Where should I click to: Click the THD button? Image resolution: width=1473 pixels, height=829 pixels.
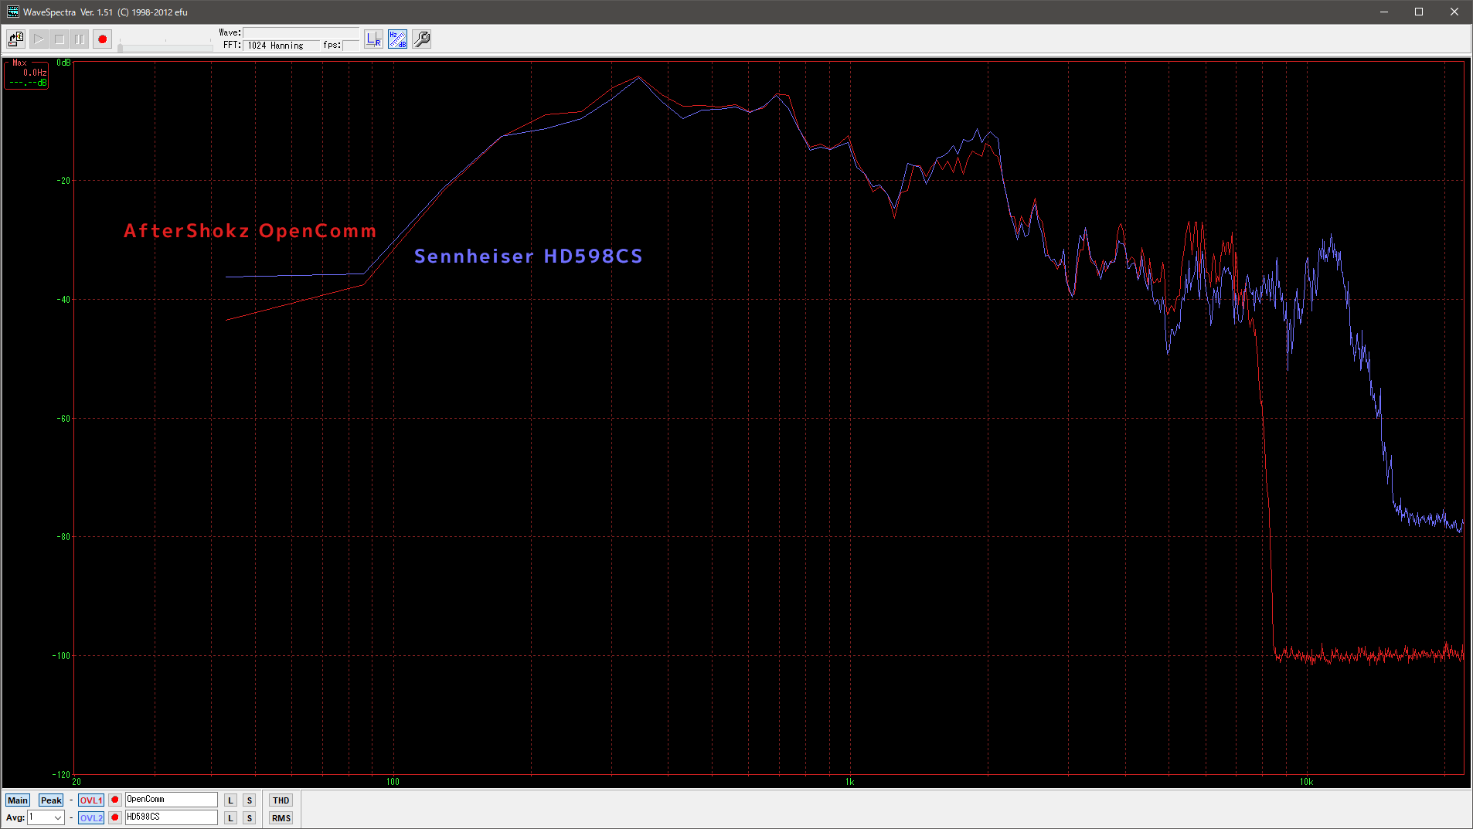pyautogui.click(x=281, y=800)
